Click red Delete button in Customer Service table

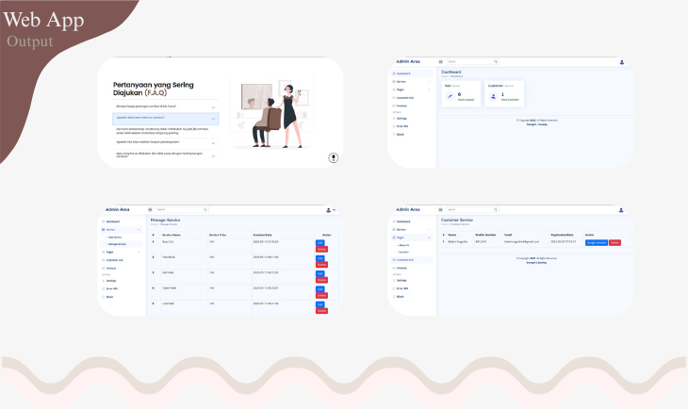614,242
